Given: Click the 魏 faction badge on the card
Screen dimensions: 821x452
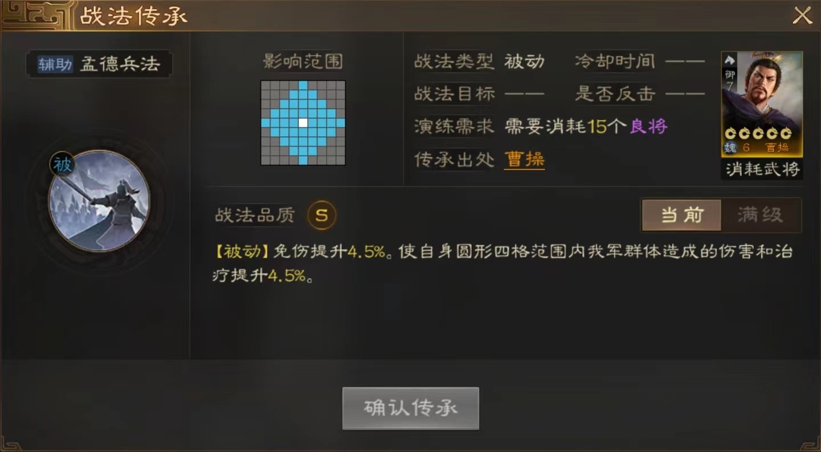Looking at the screenshot, I should (730, 148).
